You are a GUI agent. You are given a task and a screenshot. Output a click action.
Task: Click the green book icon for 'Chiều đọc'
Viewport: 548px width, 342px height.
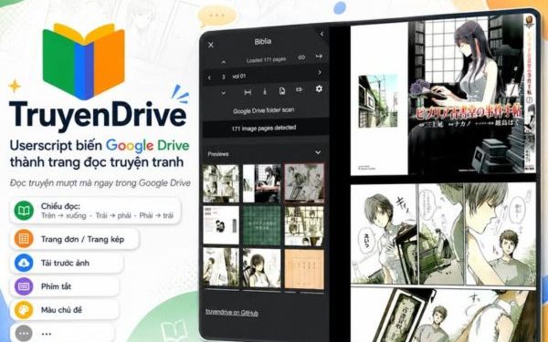(x=24, y=211)
